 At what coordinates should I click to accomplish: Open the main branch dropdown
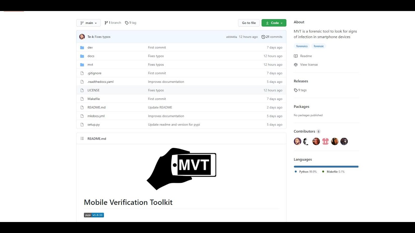[89, 23]
